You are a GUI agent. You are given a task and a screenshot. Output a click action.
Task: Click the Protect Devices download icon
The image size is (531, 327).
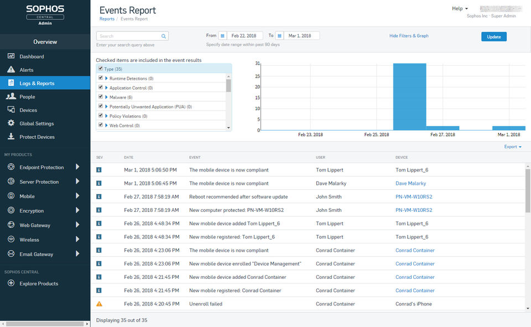11,137
